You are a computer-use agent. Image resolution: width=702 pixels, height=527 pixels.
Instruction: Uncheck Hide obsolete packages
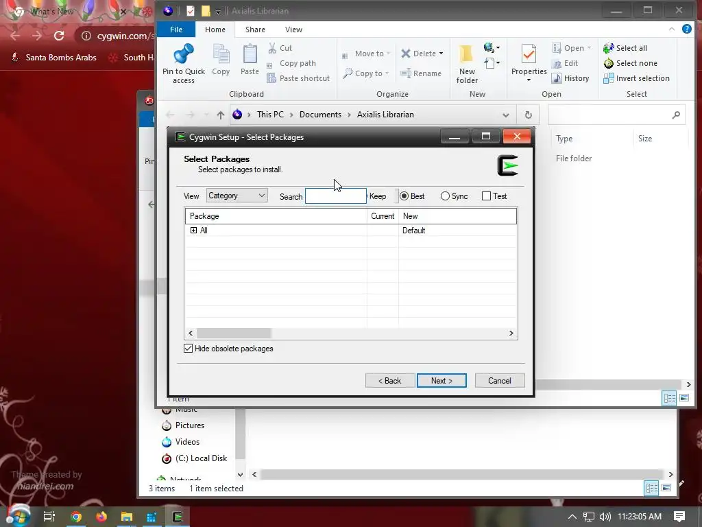(x=188, y=349)
